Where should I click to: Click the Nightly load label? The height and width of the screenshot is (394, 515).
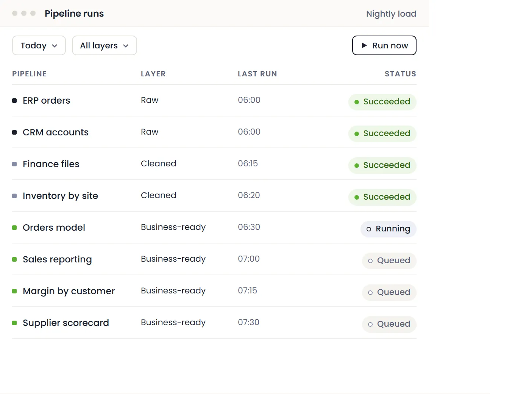(x=391, y=14)
